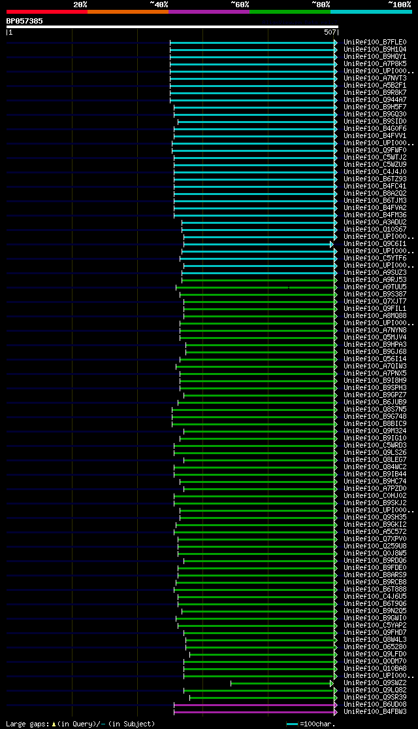
Task: Click the purple alignment bar for UniRef100_B4FBW3
Action: tap(255, 712)
